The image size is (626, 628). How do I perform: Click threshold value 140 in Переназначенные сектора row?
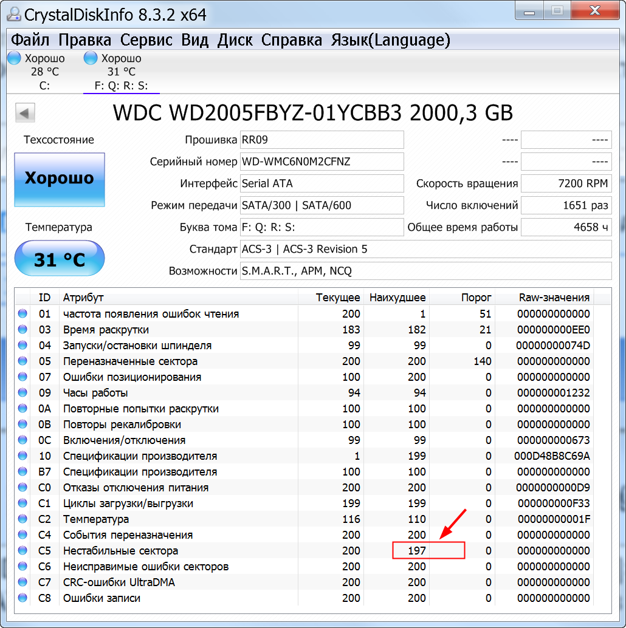482,361
